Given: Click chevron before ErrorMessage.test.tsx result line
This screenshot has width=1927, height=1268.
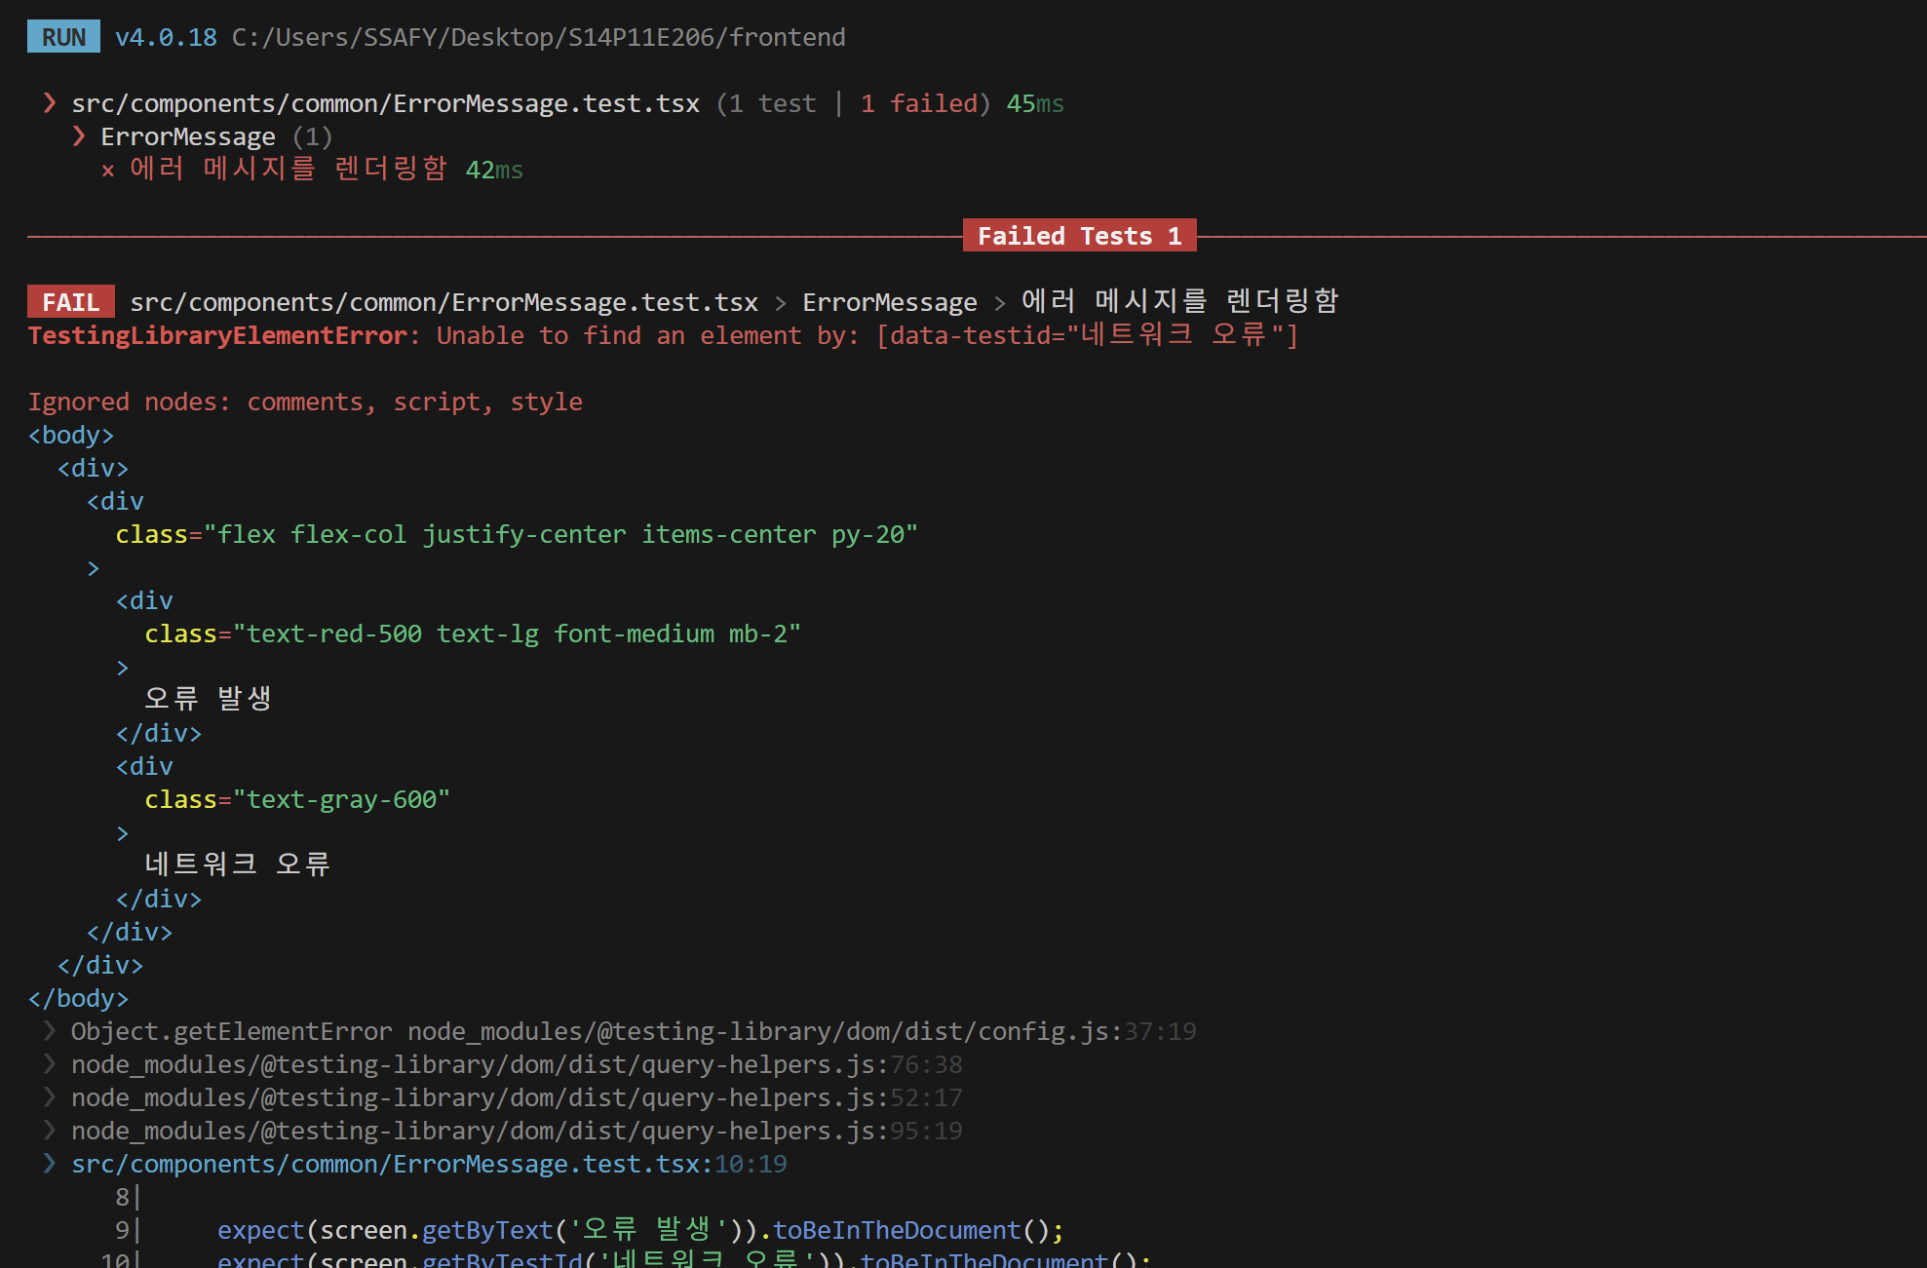Looking at the screenshot, I should 50,103.
